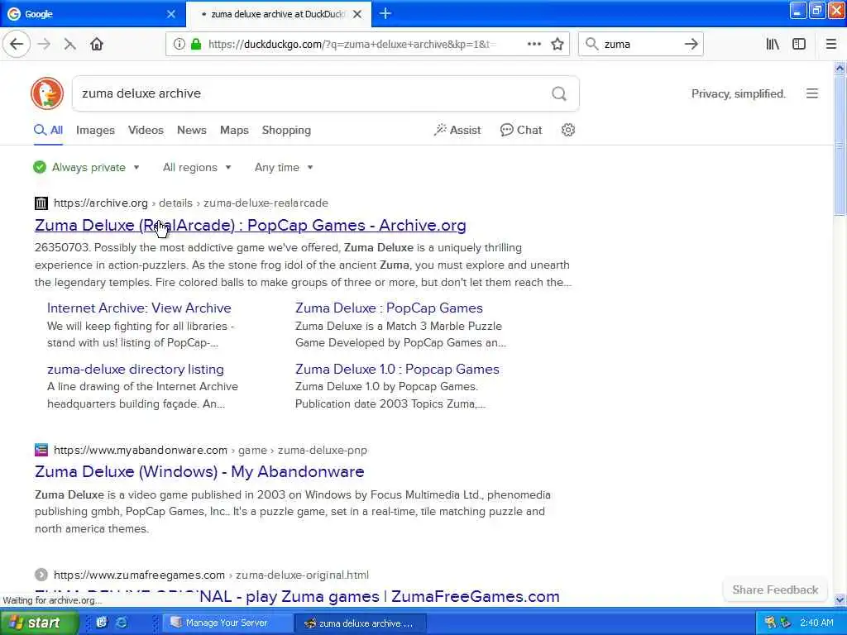
Task: Click the Privacy, simplified. text
Action: [x=738, y=94]
